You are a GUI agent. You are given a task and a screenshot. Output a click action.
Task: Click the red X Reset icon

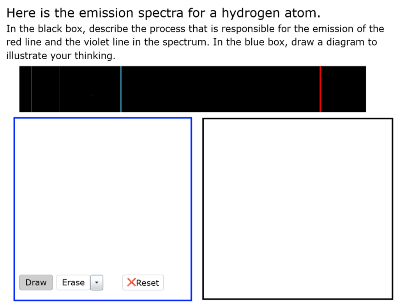[132, 282]
